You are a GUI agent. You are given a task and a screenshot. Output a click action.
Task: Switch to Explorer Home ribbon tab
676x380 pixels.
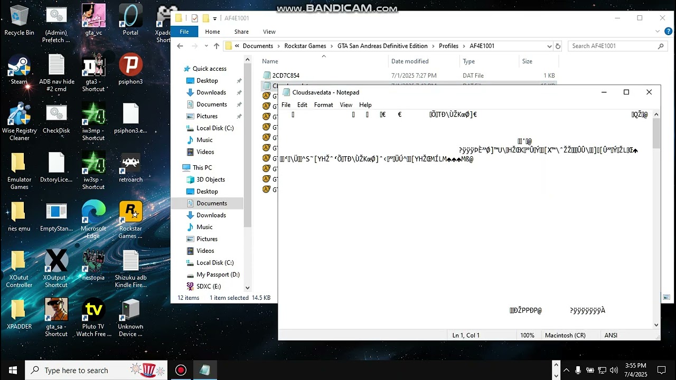[212, 32]
